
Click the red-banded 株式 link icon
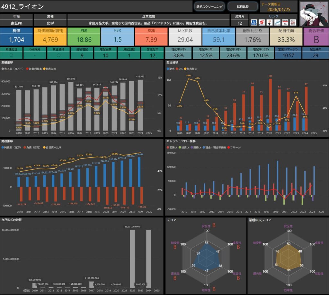pyautogui.click(x=285, y=22)
